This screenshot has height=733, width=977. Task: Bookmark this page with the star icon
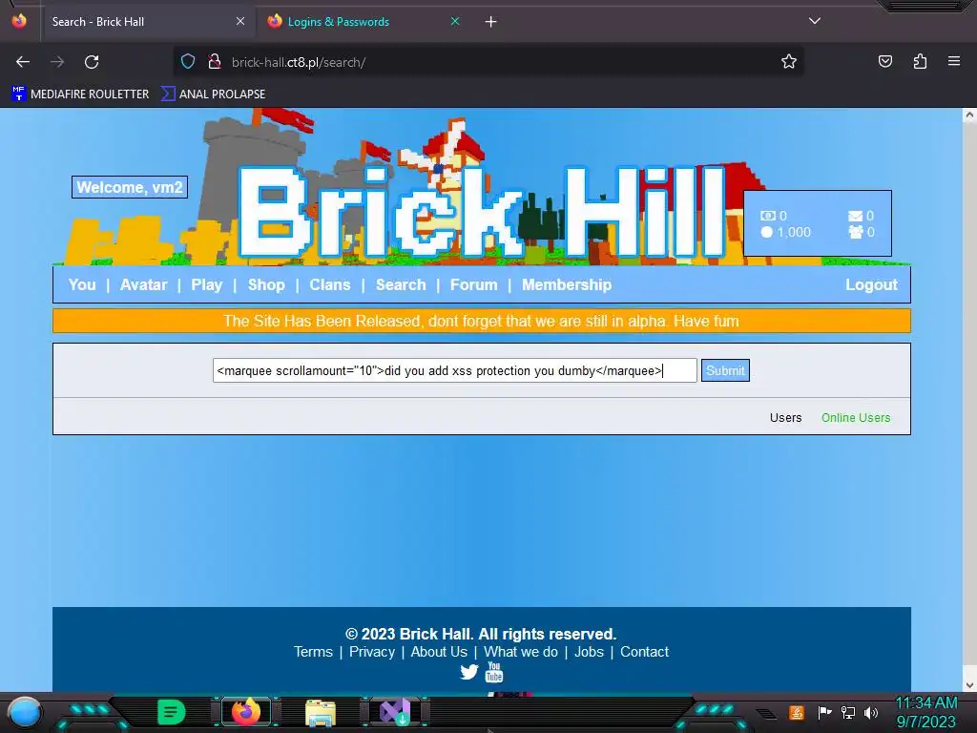[x=789, y=62]
